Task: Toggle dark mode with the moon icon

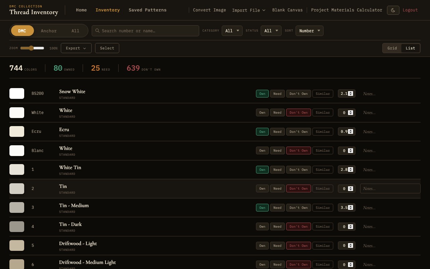Action: click(393, 10)
